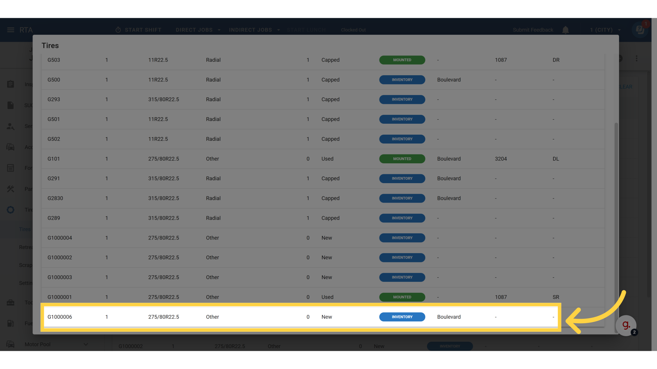The width and height of the screenshot is (657, 369).
Task: Click the Motor Pool vehicle icon
Action: click(11, 344)
